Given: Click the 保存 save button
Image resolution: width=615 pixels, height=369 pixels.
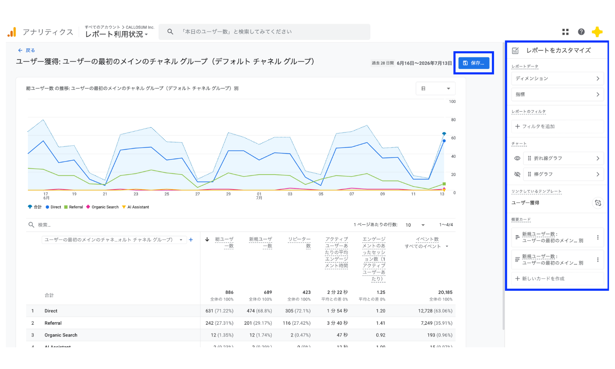Looking at the screenshot, I should [x=474, y=63].
